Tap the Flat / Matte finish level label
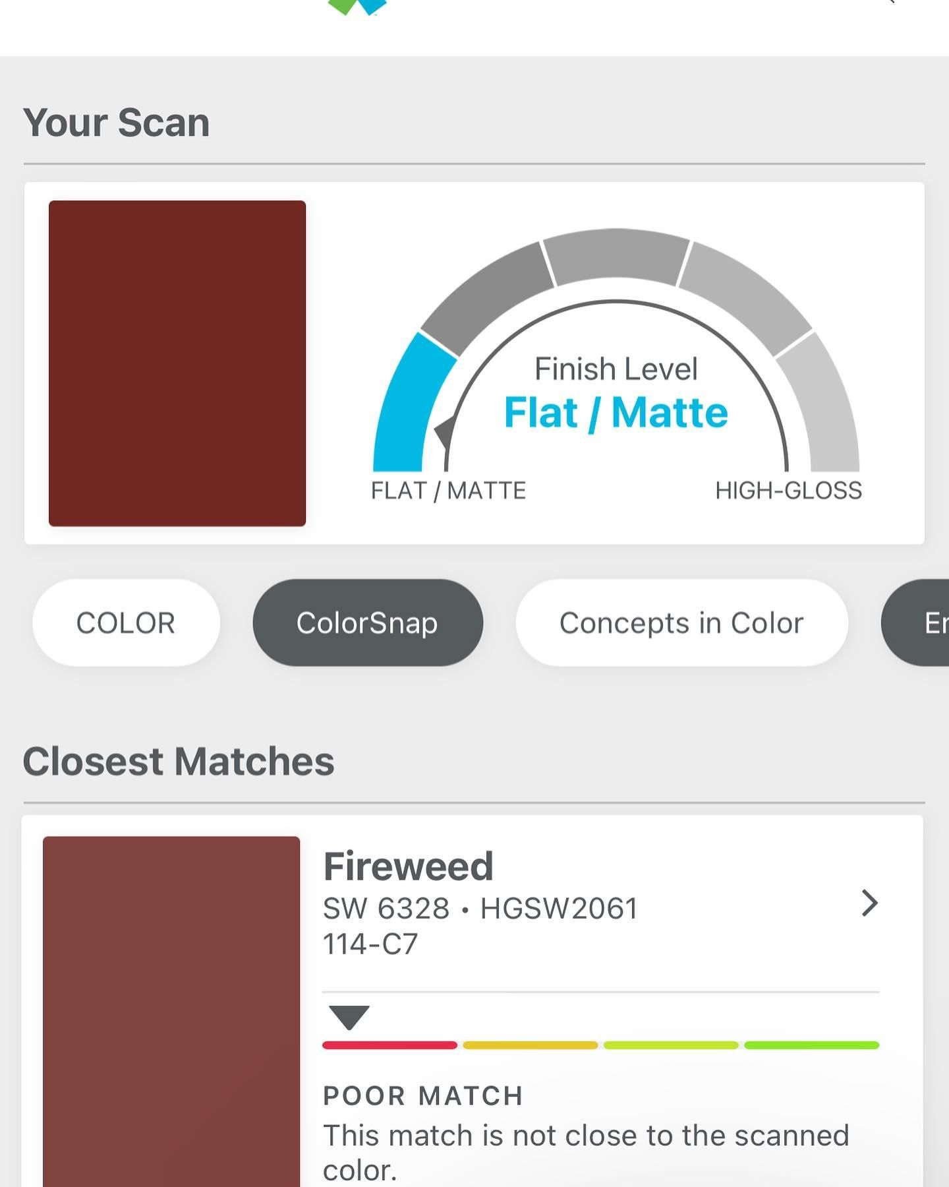This screenshot has width=949, height=1187. tap(616, 413)
